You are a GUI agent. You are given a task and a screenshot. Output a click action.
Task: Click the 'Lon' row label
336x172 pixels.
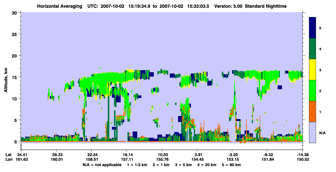[x=9, y=160]
